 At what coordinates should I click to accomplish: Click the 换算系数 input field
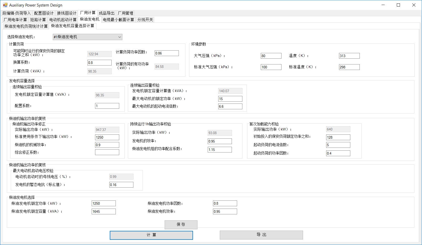(x=99, y=63)
